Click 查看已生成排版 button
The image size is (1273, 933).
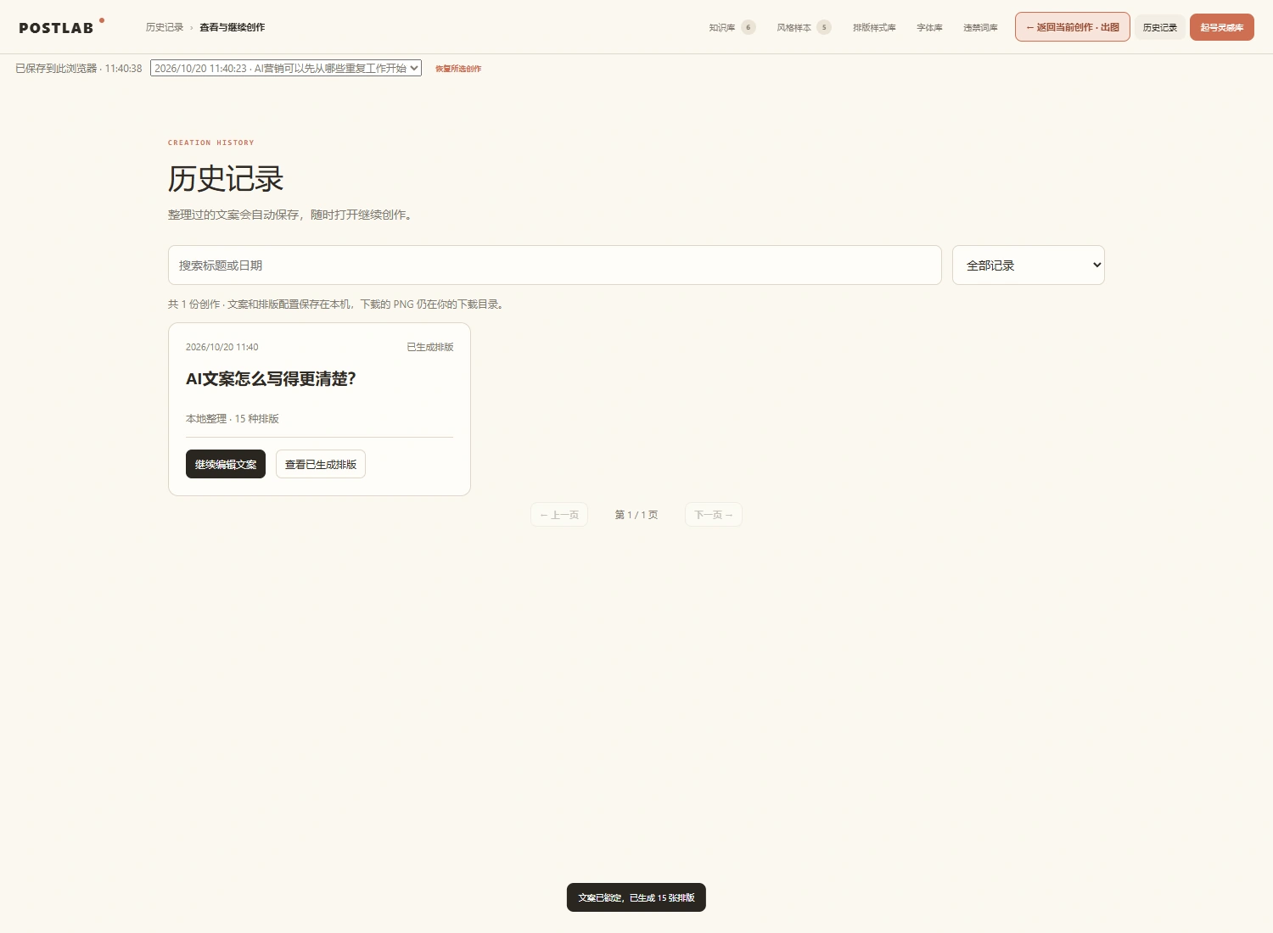[321, 464]
